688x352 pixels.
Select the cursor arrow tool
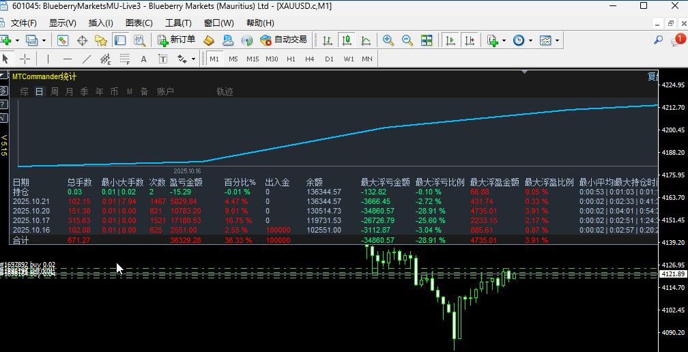tap(5, 58)
